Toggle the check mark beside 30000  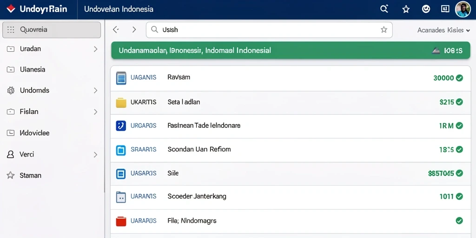(x=460, y=78)
